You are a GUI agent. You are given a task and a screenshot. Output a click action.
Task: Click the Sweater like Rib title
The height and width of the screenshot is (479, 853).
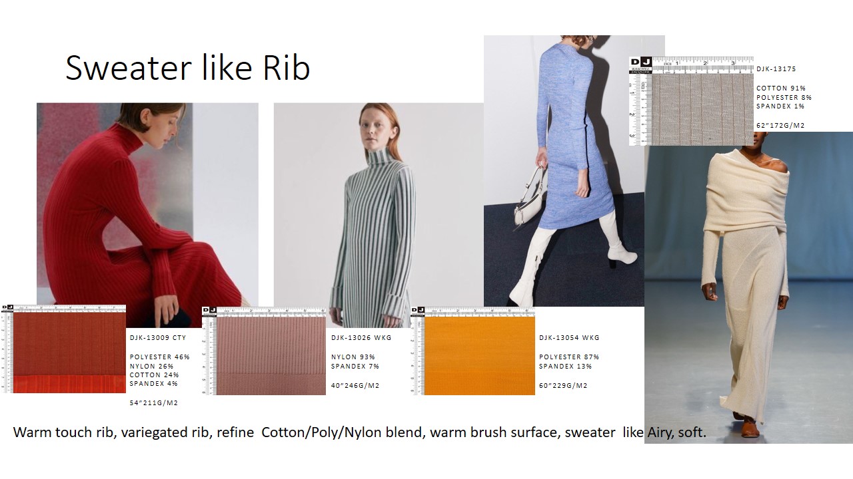(187, 67)
